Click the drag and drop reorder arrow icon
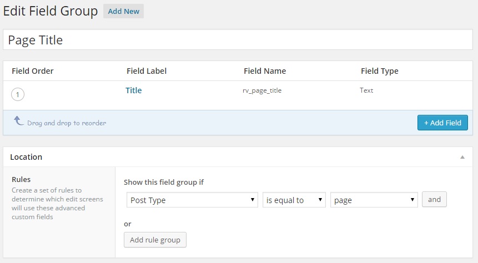Screen dimensions: 478x263 (18, 121)
